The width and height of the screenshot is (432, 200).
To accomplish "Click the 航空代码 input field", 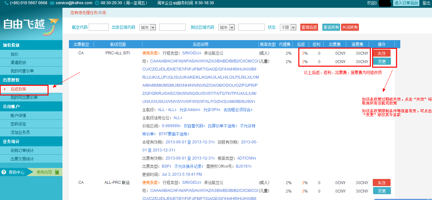I will click(99, 28).
